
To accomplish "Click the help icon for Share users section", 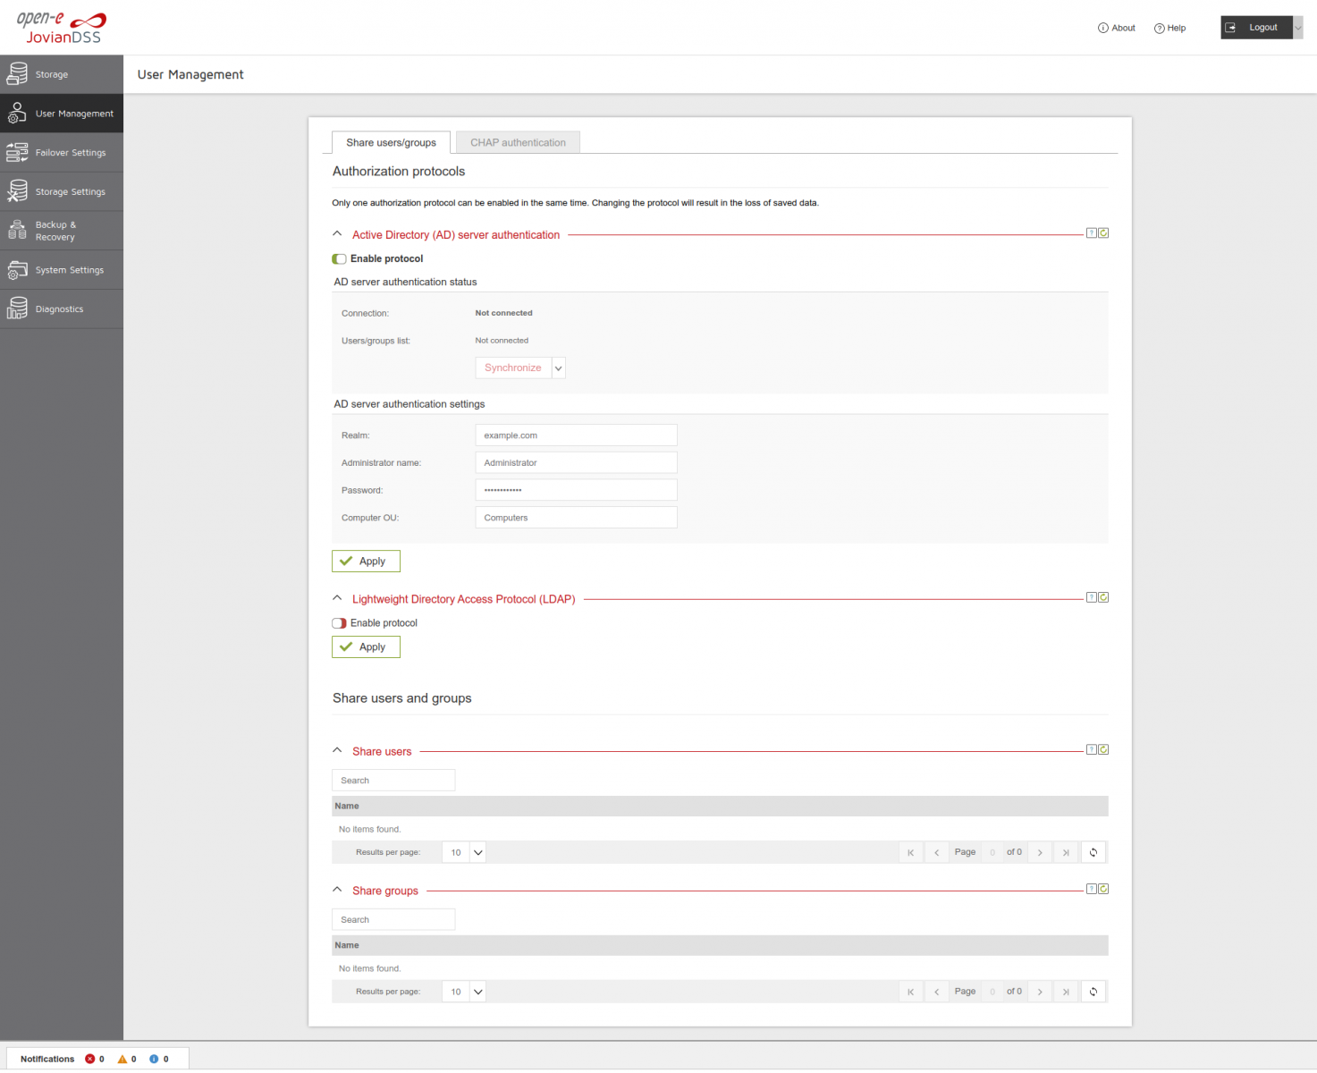I will [x=1092, y=749].
